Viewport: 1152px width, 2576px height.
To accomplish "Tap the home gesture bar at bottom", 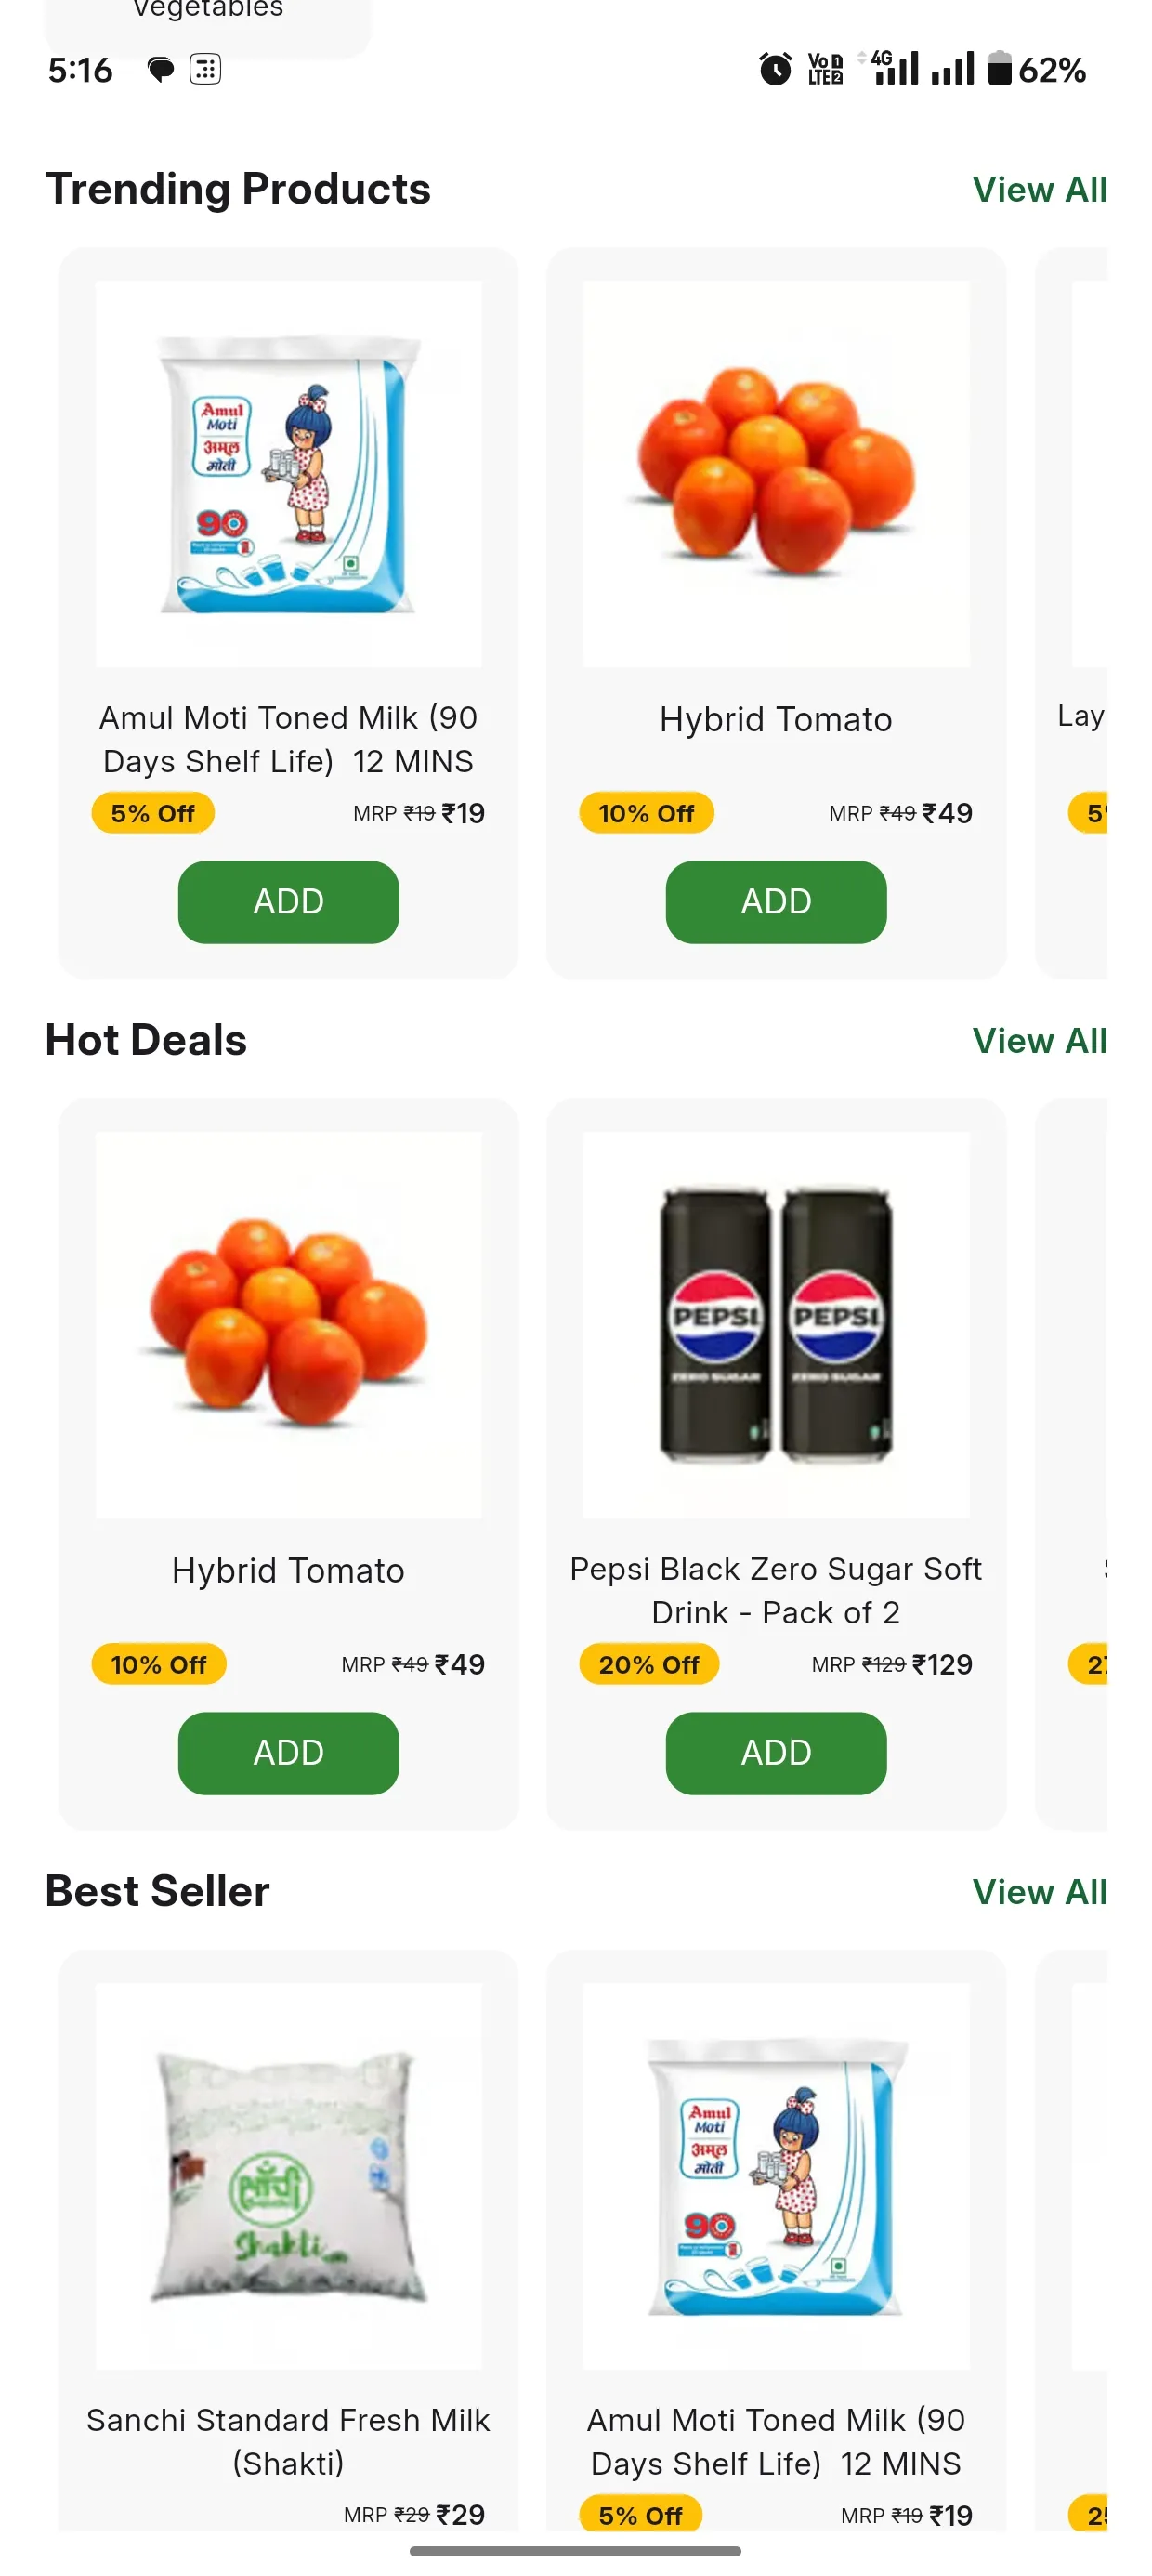I will (x=576, y=2551).
